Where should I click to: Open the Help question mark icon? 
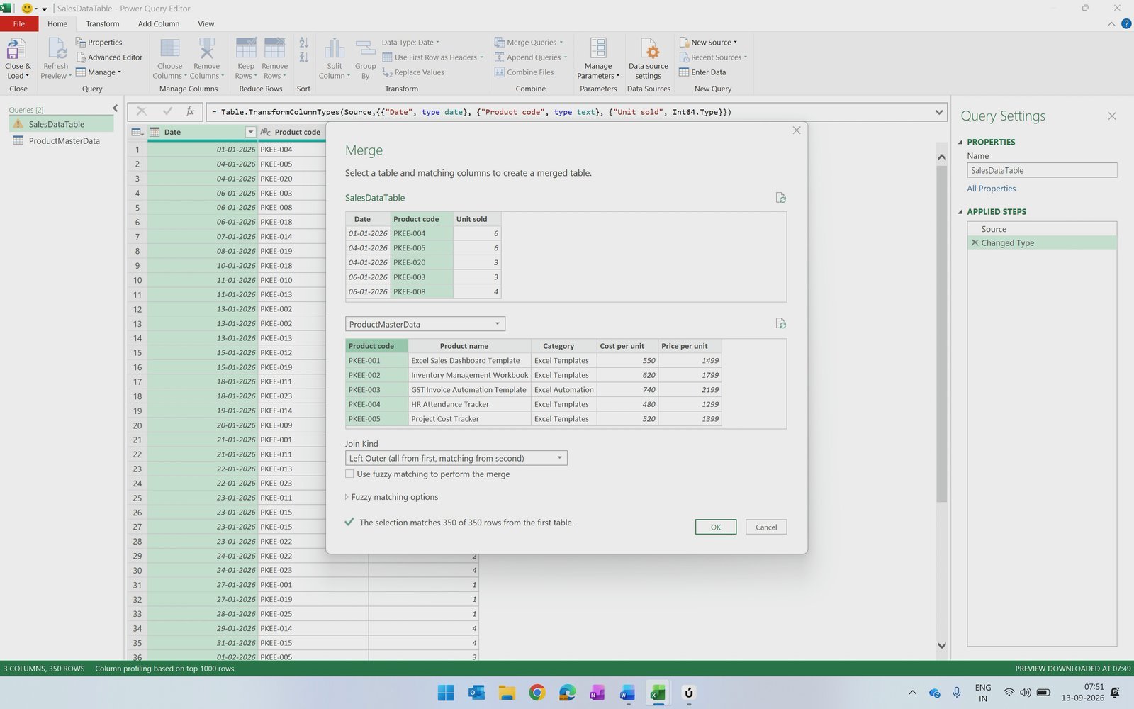click(x=1126, y=23)
